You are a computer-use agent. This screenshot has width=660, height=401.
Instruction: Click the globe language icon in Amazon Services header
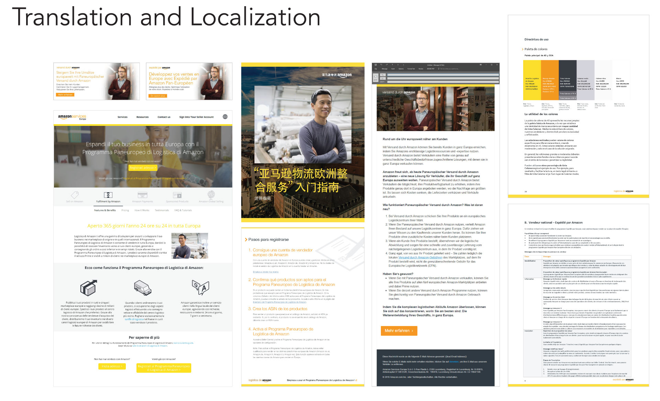pos(225,117)
